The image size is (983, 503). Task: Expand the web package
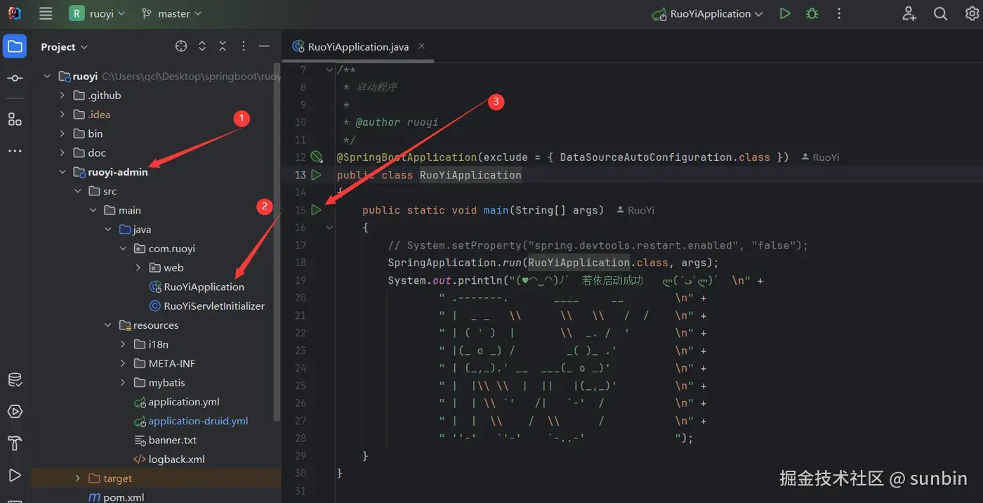tap(139, 268)
